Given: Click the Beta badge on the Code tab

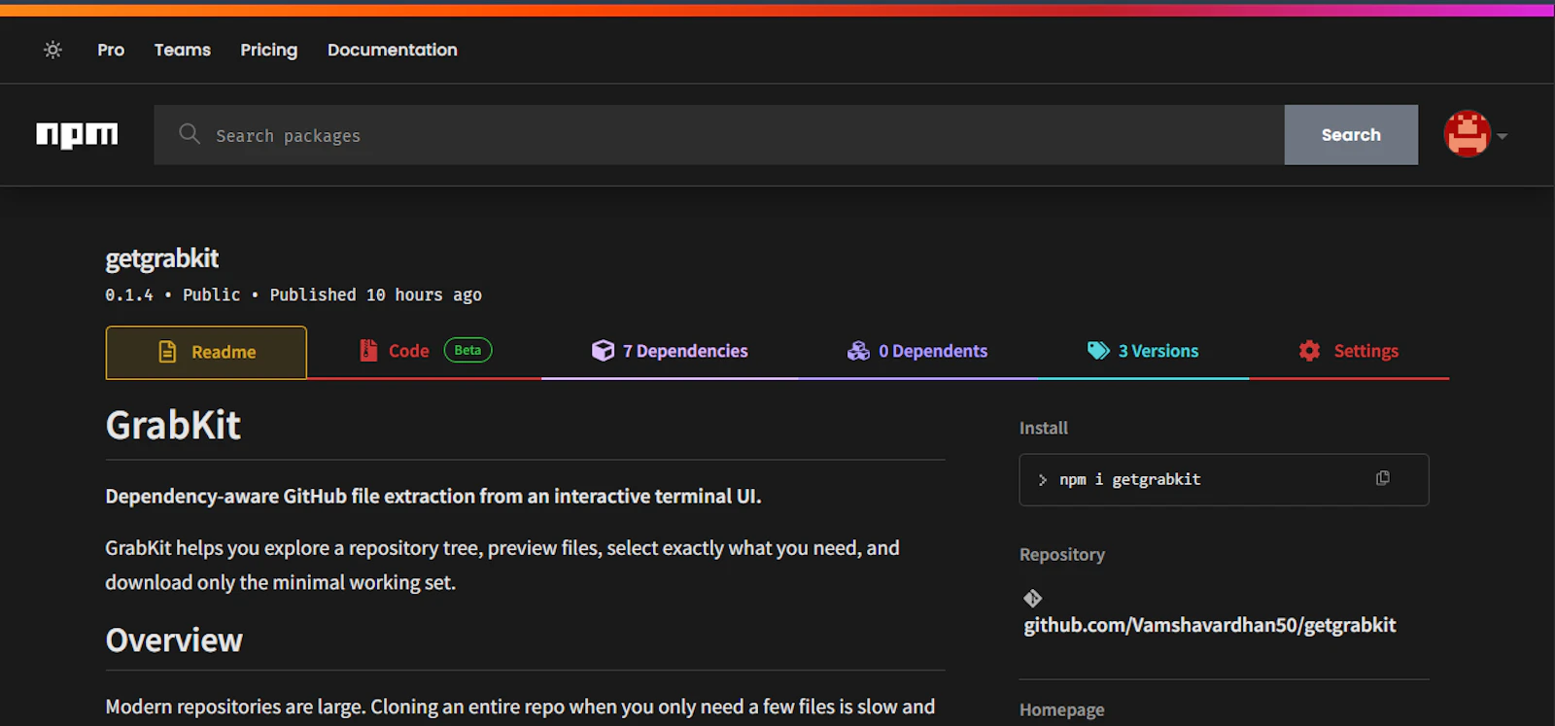Looking at the screenshot, I should point(467,350).
